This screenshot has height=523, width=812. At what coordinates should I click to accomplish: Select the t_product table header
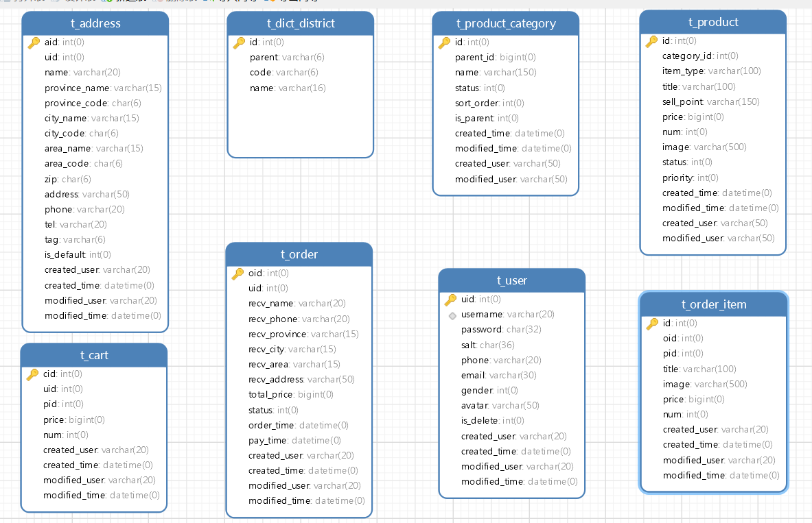(713, 22)
